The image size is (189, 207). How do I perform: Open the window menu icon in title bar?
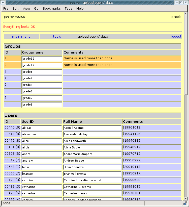[3, 3]
